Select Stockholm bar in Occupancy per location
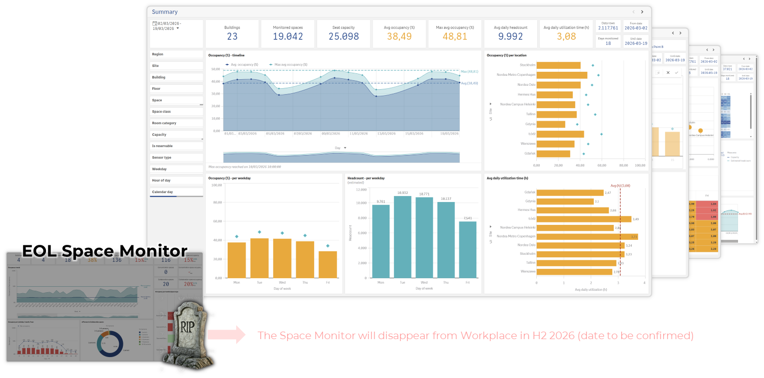764x378 pixels. coord(559,65)
